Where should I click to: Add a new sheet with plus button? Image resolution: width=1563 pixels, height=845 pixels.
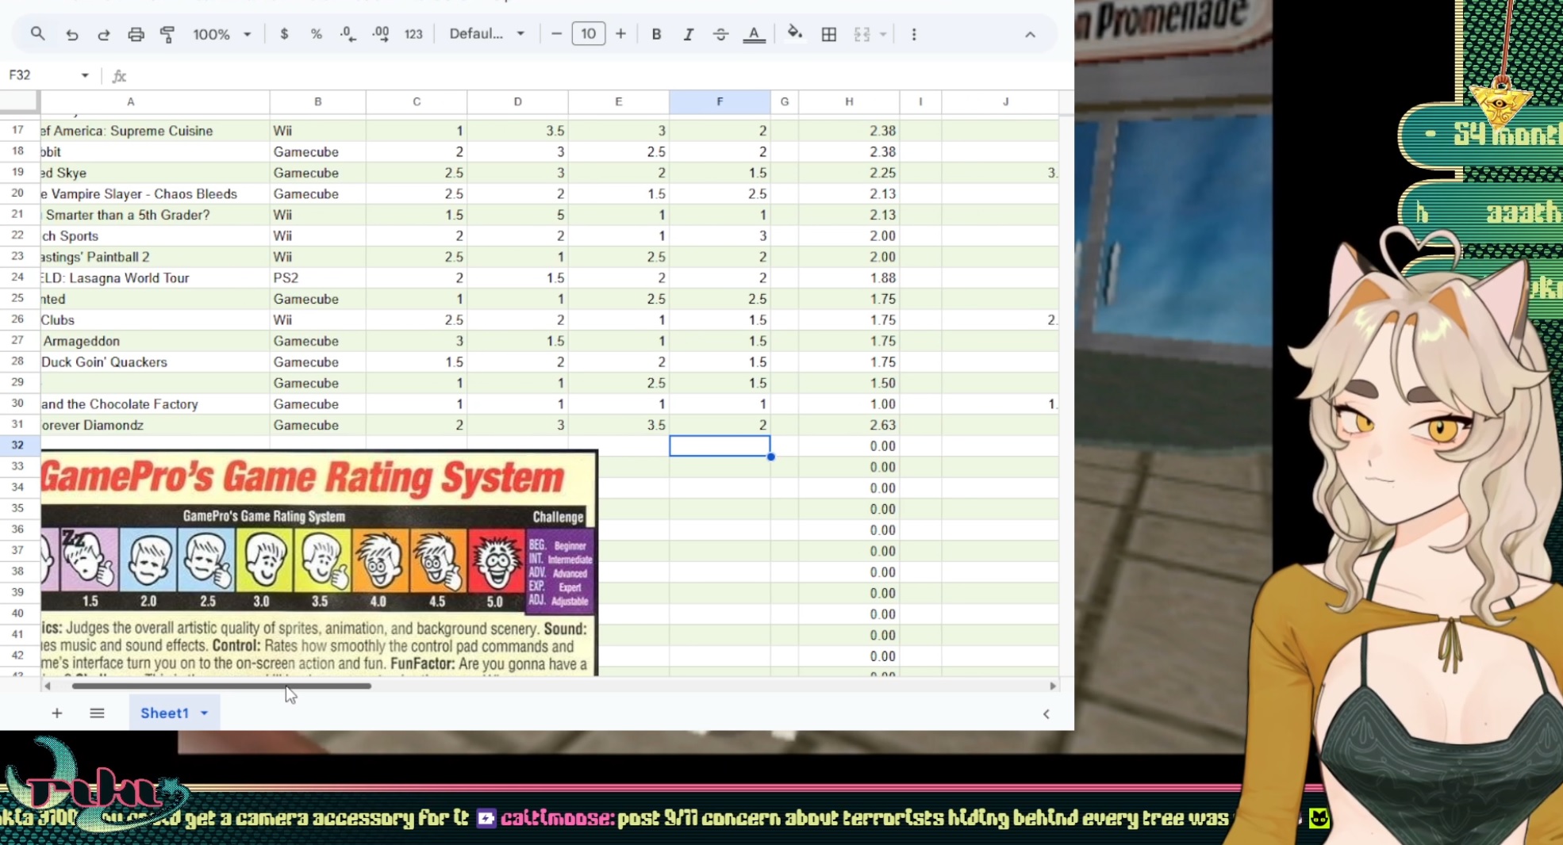point(57,713)
